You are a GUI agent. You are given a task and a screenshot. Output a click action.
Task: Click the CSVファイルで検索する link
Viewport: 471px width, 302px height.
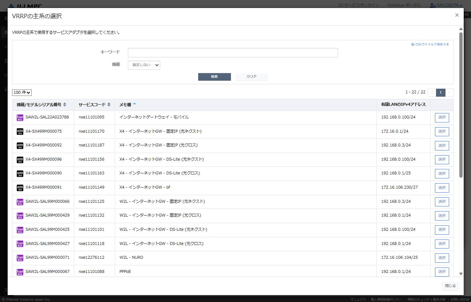pos(430,44)
